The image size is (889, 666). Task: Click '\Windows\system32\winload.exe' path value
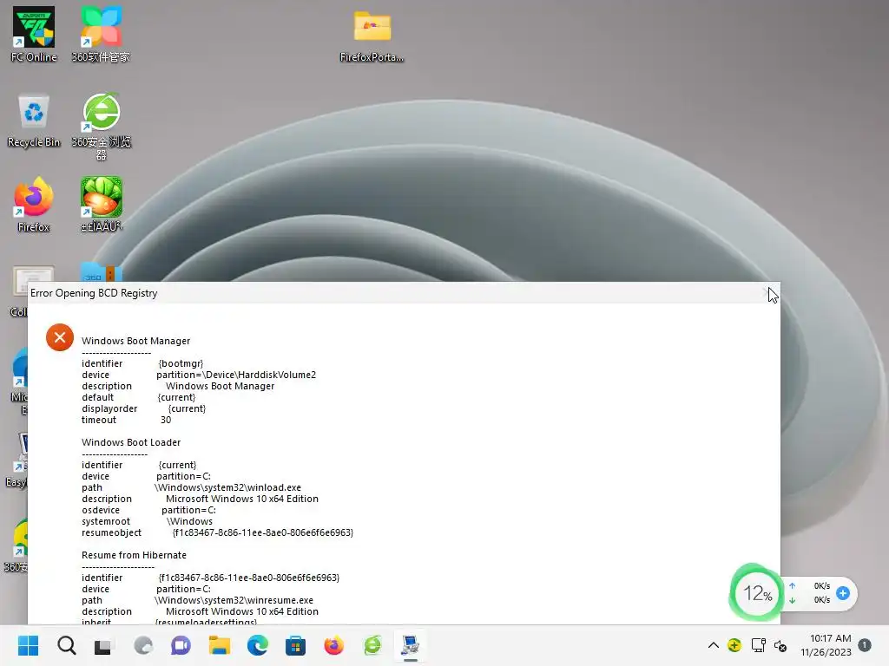point(228,487)
